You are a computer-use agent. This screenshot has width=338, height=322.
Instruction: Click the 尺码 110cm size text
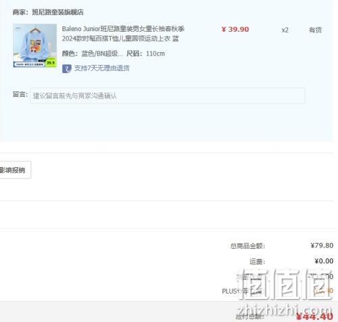pyautogui.click(x=145, y=53)
